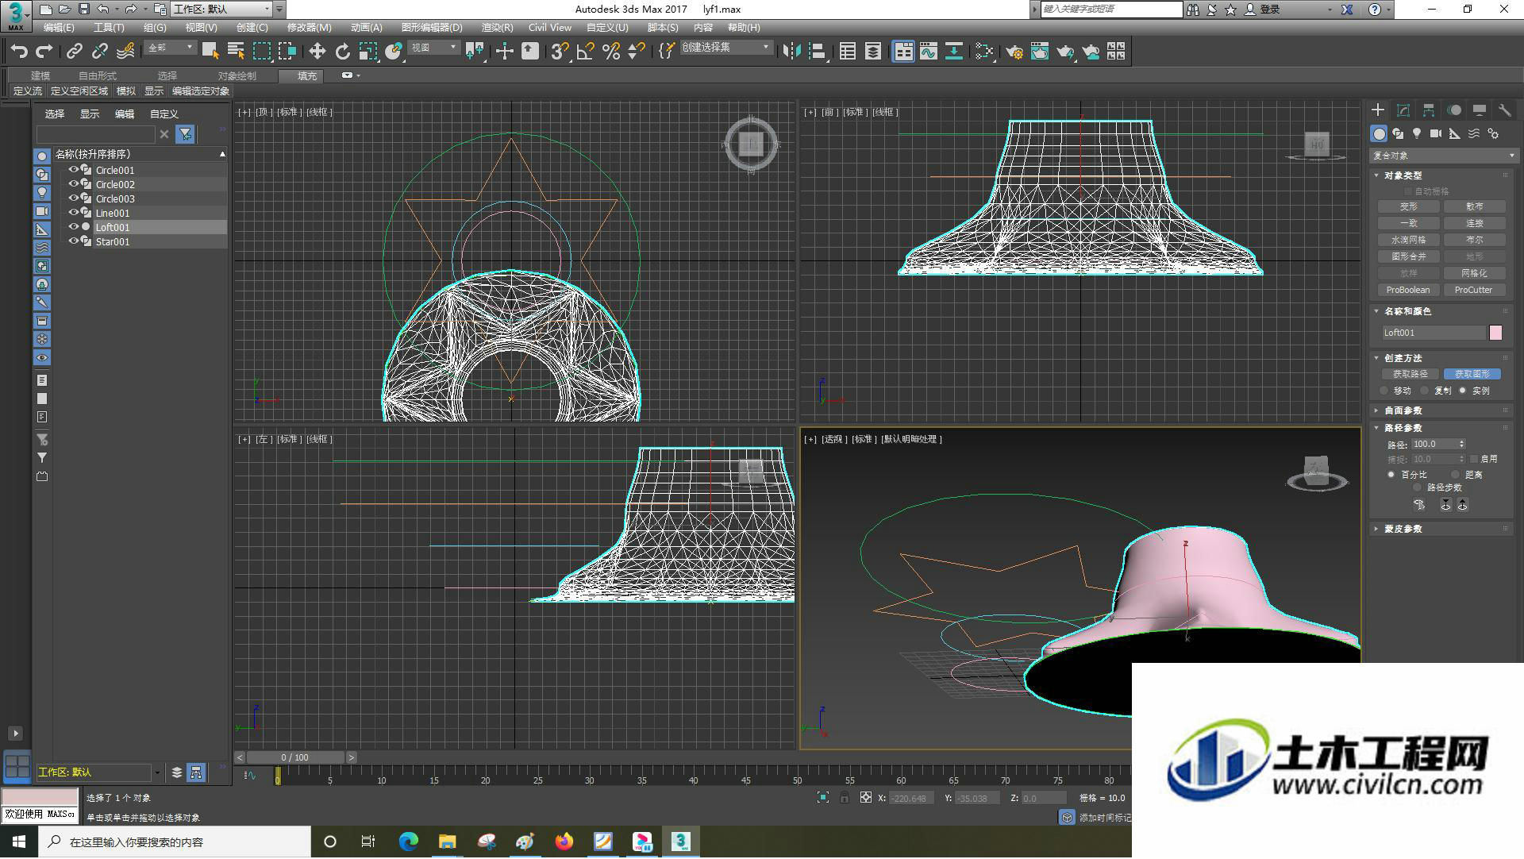Select the 百分比 (Percentage) radio button
Screen dimensions: 1524x859
pyautogui.click(x=1391, y=475)
